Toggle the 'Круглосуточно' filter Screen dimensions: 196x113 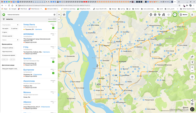pyautogui.click(x=7, y=51)
